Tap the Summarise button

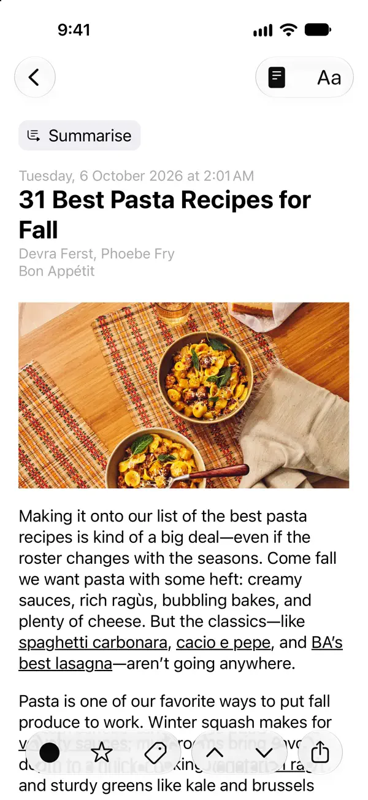80,136
